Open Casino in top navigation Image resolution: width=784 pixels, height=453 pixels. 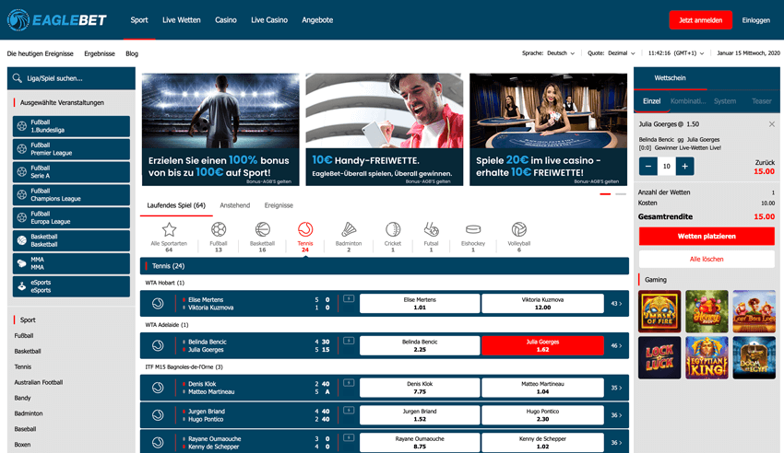(225, 20)
